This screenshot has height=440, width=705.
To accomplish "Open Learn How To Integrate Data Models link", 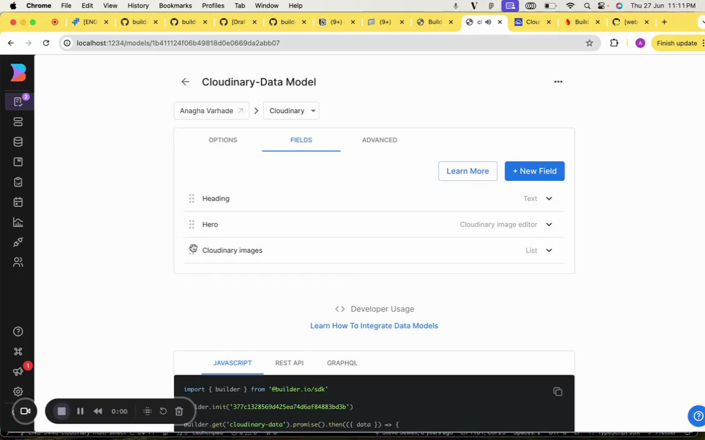I will (x=374, y=326).
